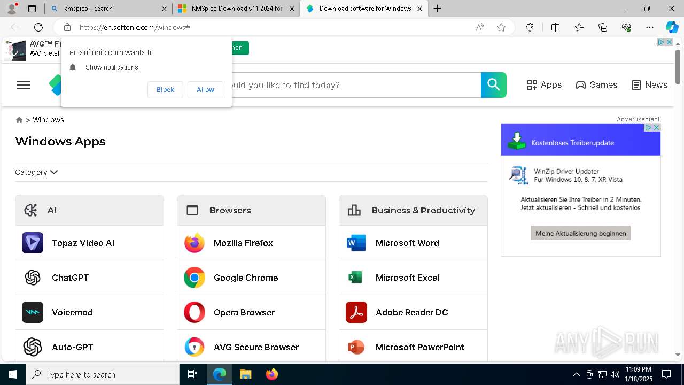Click the page vertical scrollbar thumb

678,67
